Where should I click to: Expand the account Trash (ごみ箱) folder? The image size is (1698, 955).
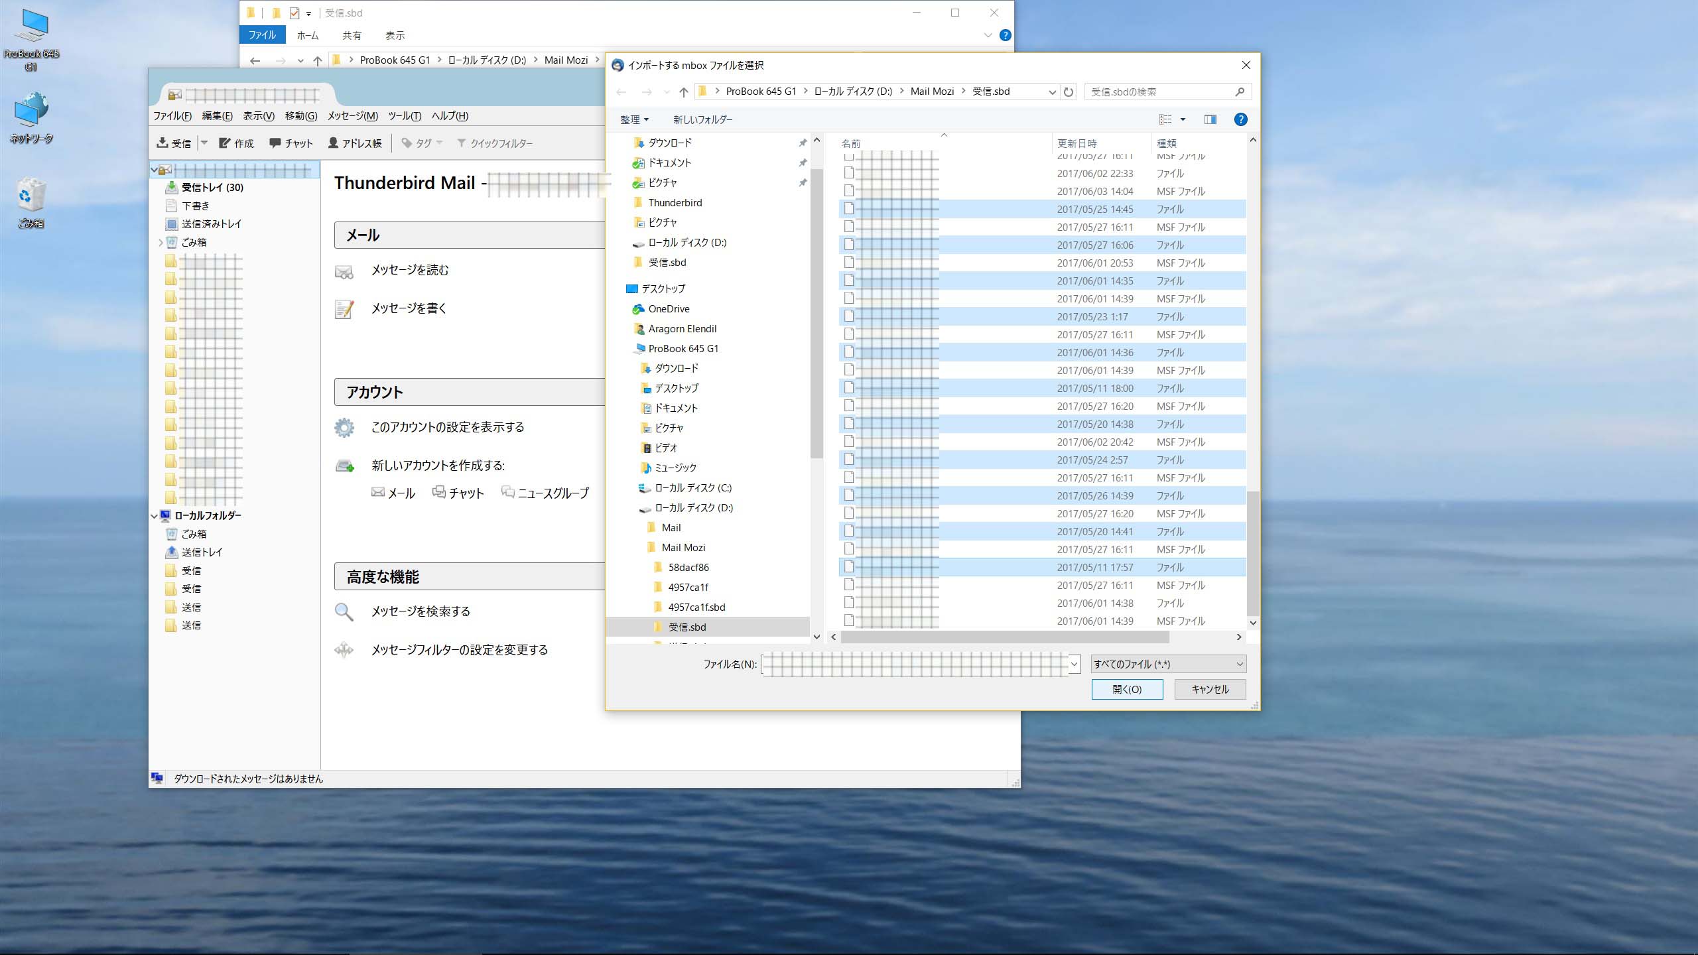[161, 243]
